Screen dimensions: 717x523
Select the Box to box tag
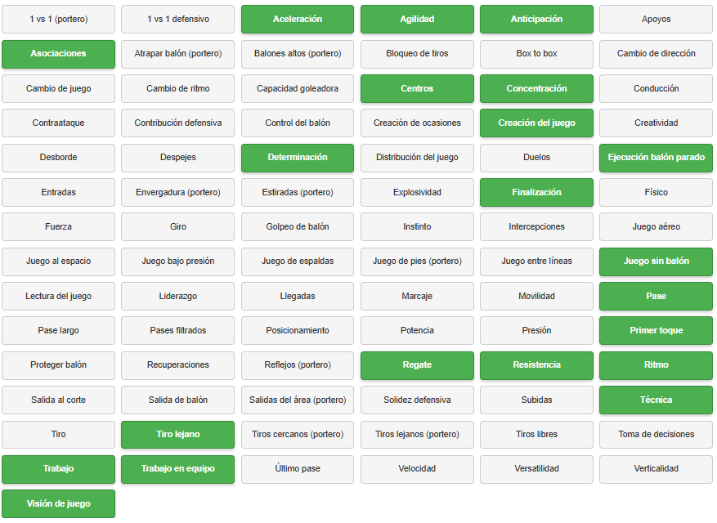point(536,54)
